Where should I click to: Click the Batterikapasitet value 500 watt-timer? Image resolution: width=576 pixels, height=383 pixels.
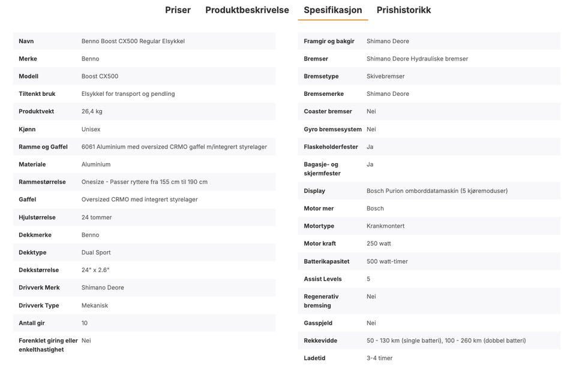point(387,261)
